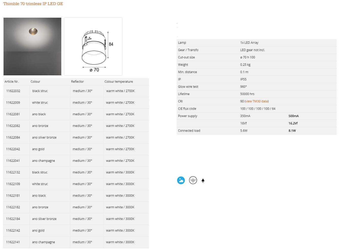Viewport: 341px width, 250px height.
Task: Expand the Colour temperature column header
Action: 118,81
